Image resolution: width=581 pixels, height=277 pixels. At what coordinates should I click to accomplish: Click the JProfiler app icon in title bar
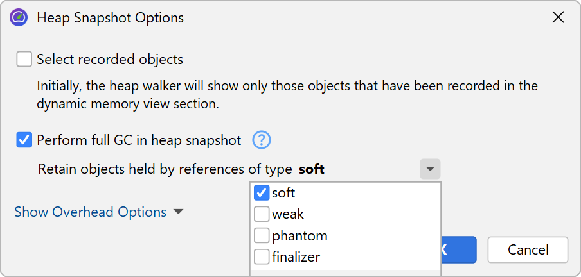(19, 17)
